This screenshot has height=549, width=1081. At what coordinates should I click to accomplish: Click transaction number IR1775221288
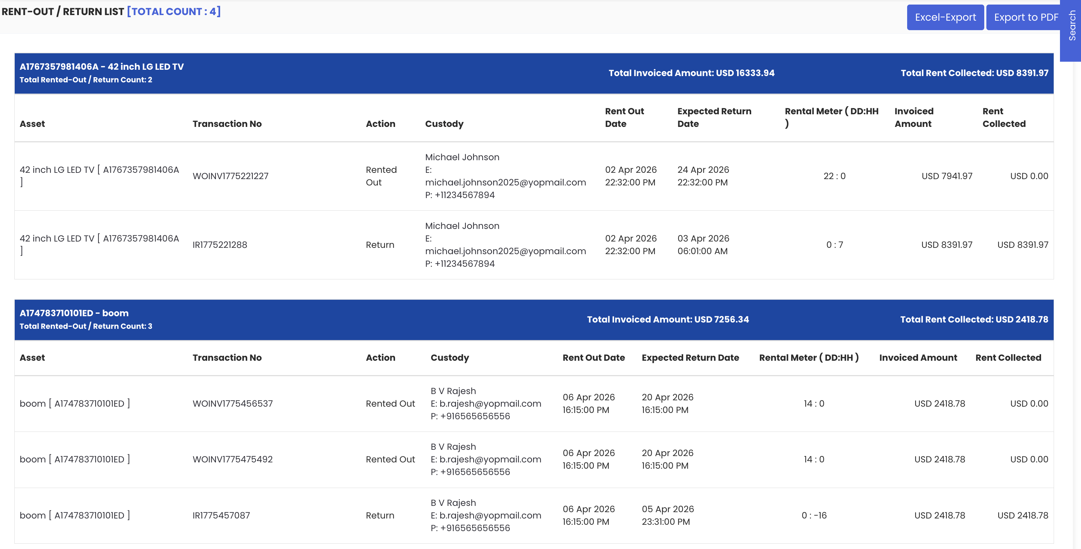pyautogui.click(x=219, y=245)
